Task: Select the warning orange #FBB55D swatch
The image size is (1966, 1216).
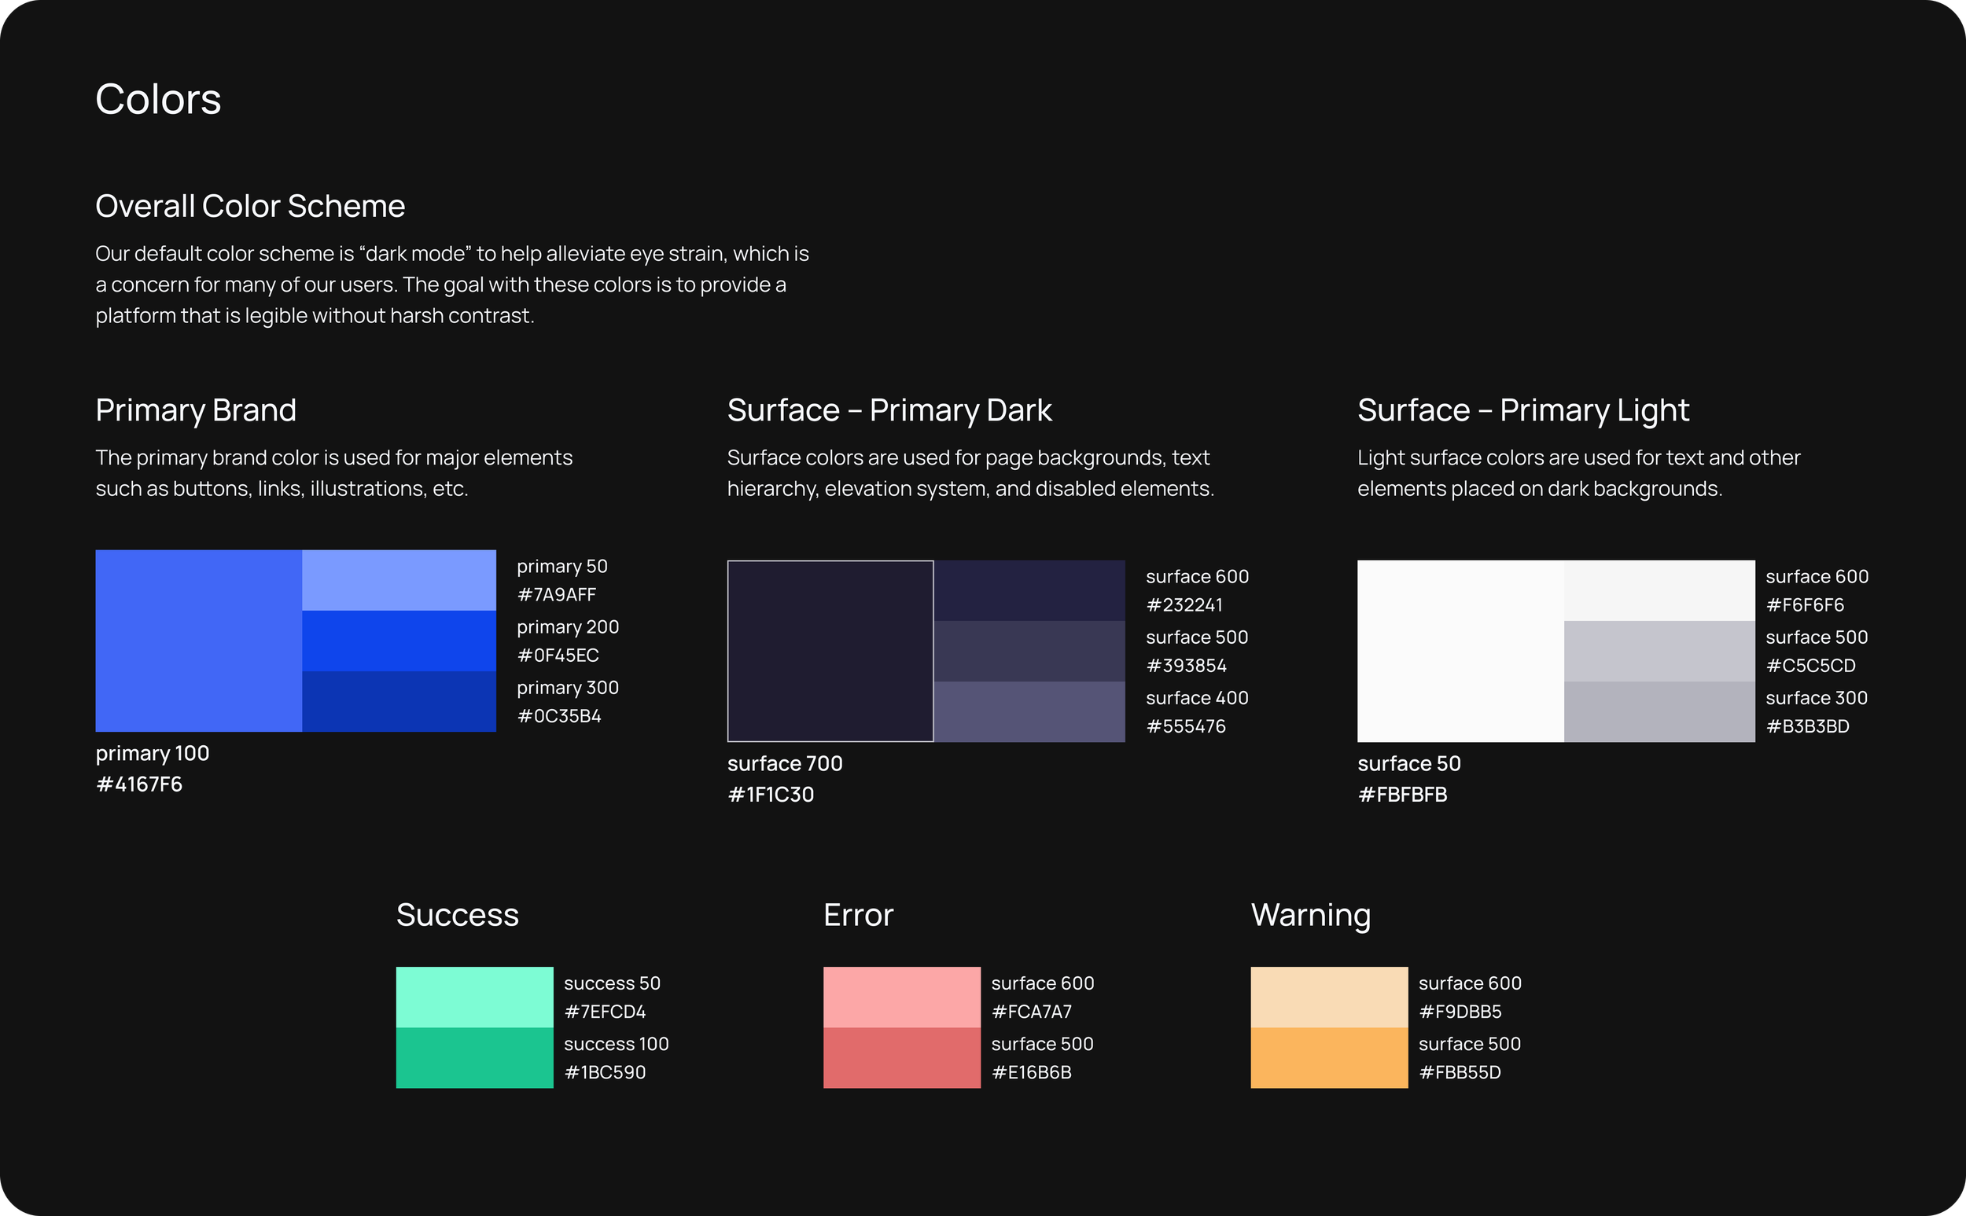Action: tap(1329, 1057)
